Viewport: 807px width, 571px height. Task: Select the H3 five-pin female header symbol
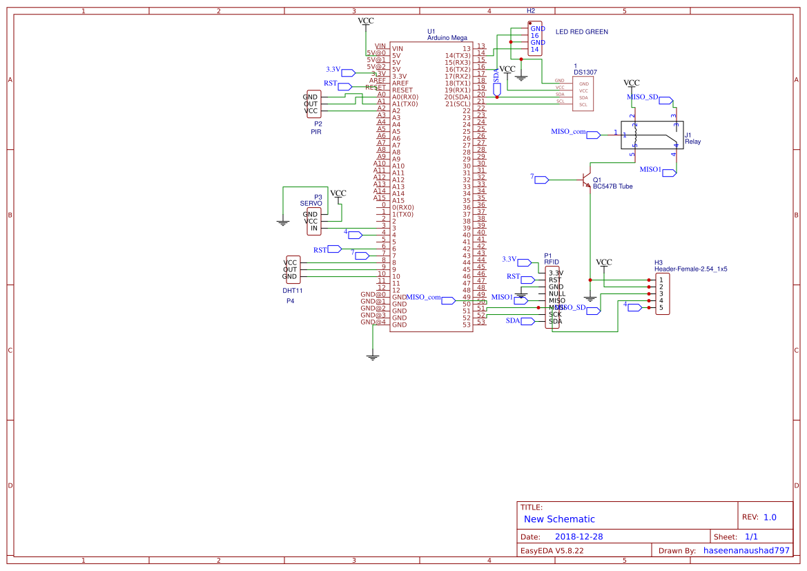(x=663, y=294)
